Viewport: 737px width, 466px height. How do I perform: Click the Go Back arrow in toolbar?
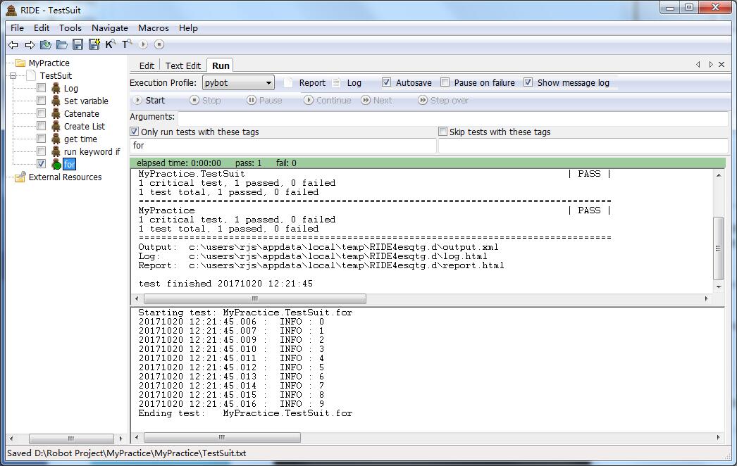pos(13,44)
